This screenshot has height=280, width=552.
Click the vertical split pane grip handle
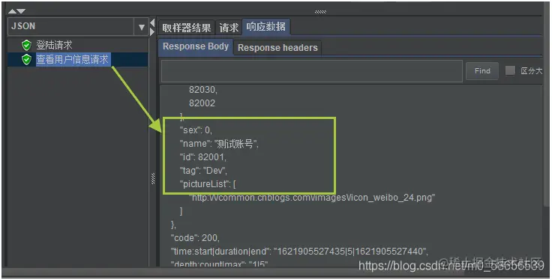coord(153,178)
